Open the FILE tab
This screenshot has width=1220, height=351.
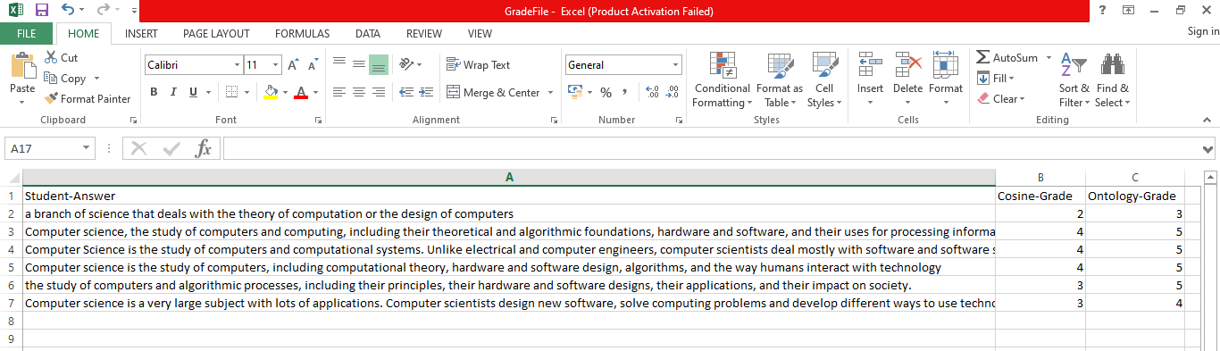(27, 33)
